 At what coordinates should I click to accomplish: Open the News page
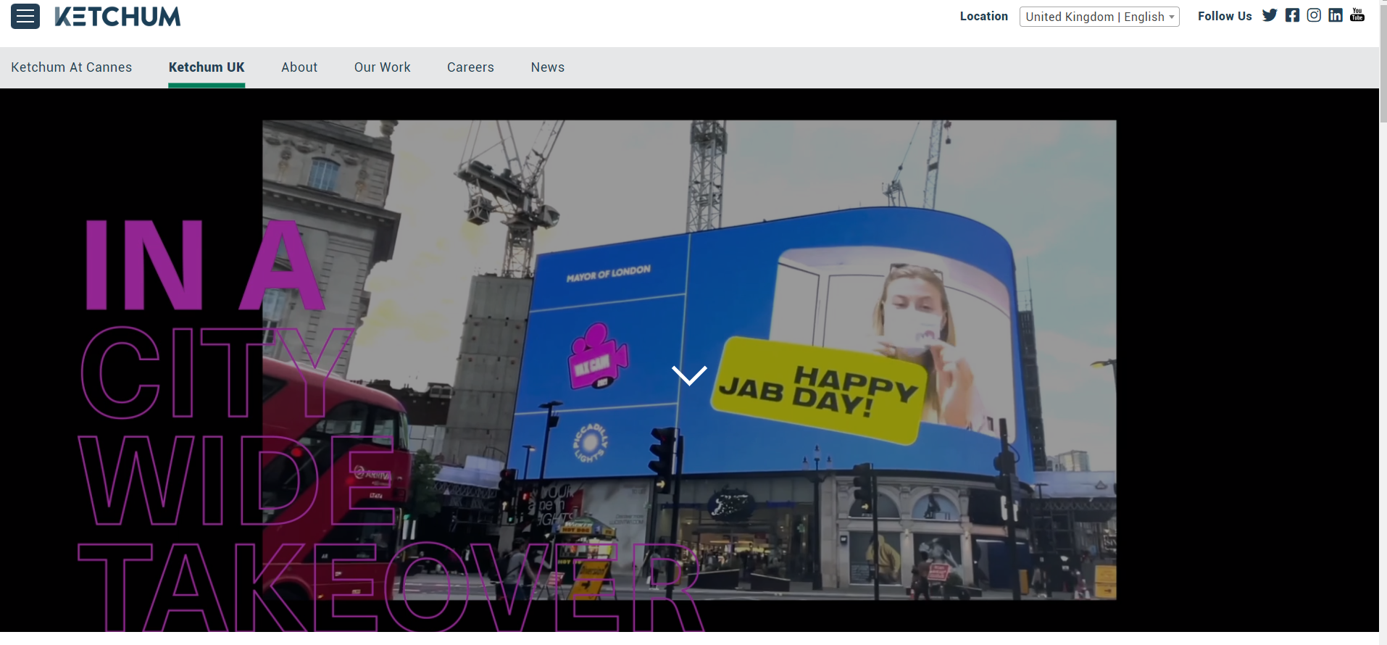pos(548,67)
